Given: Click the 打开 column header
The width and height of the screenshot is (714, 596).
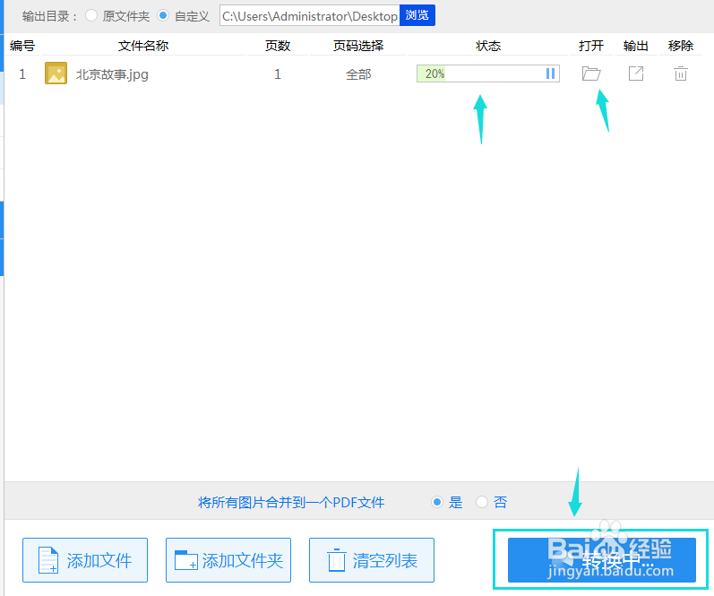Looking at the screenshot, I should click(591, 46).
